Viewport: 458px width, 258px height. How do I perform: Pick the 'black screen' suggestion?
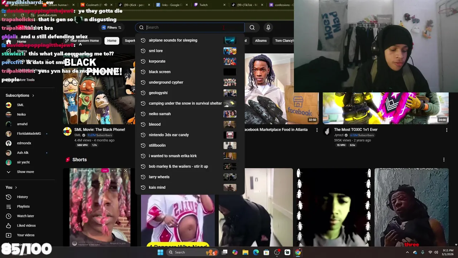coord(190,72)
